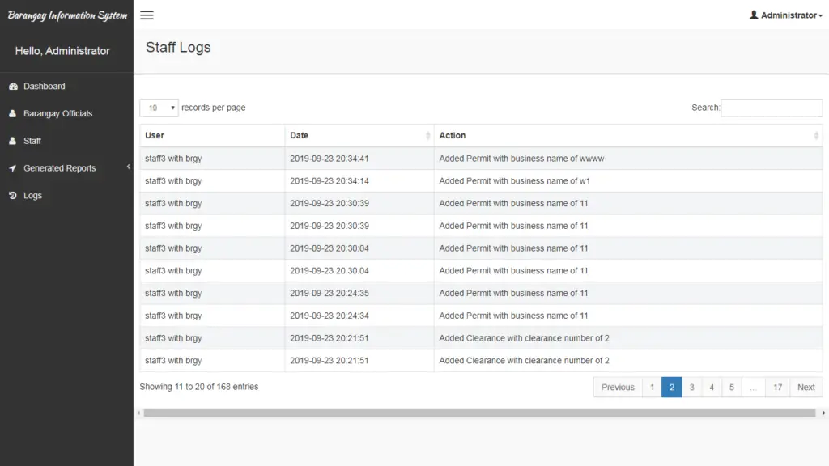Click inside the Search input field
Screen dimensions: 829x466
pos(771,108)
